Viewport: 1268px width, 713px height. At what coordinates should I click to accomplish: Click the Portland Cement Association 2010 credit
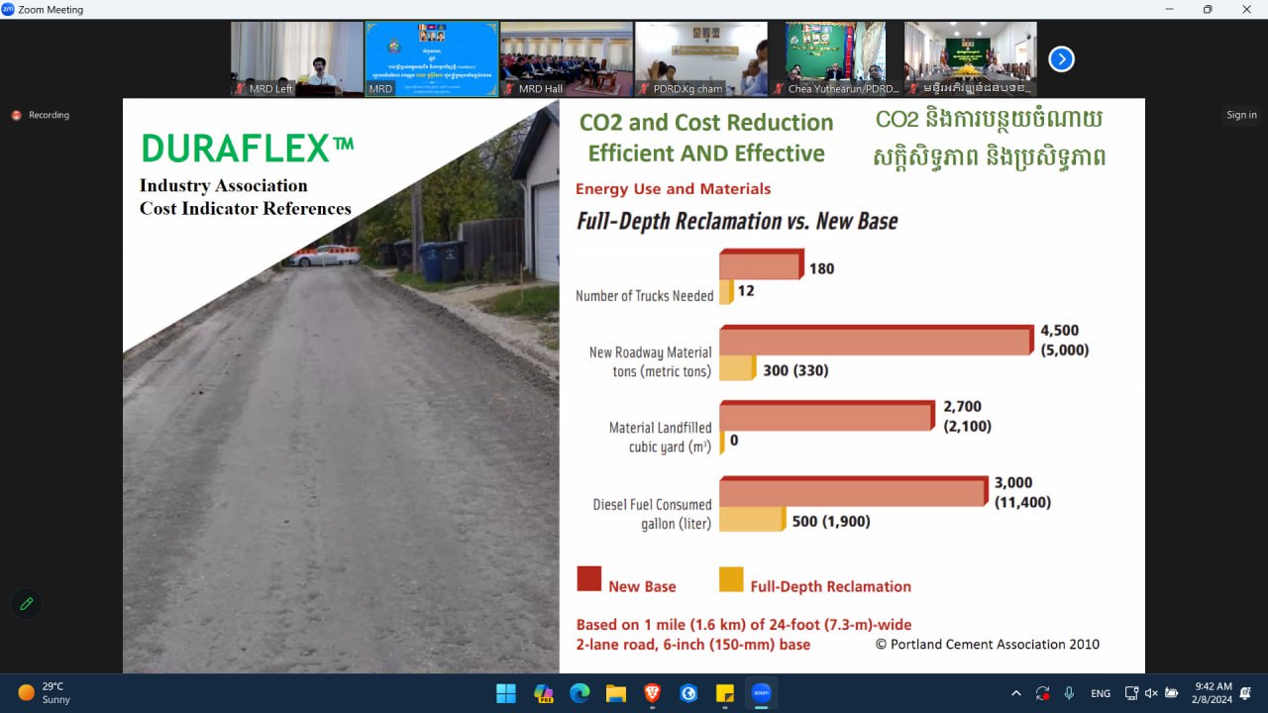tap(988, 644)
